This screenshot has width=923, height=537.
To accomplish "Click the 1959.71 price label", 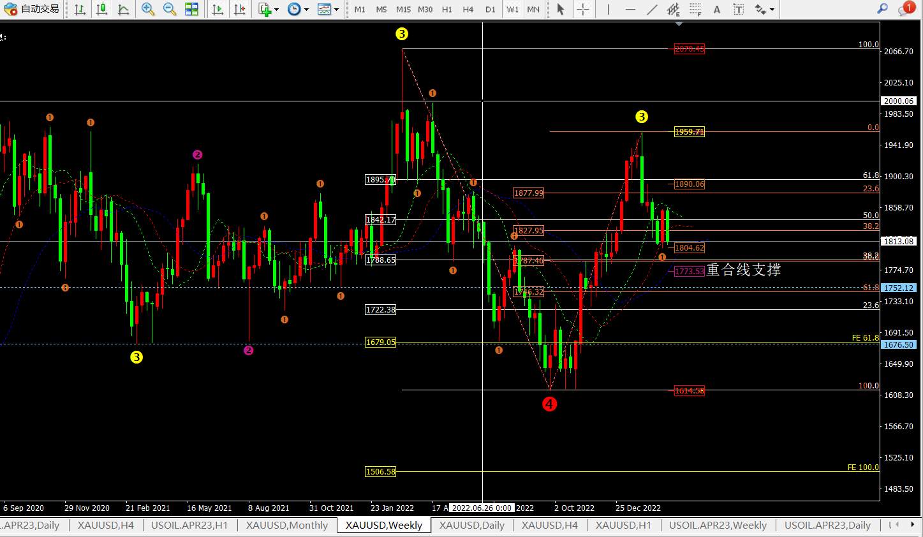I will click(690, 132).
